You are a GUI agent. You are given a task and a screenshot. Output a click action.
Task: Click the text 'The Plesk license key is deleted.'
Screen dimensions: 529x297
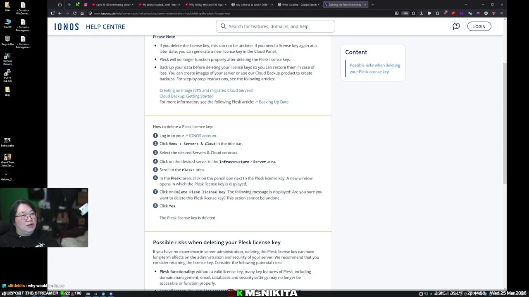(x=188, y=218)
